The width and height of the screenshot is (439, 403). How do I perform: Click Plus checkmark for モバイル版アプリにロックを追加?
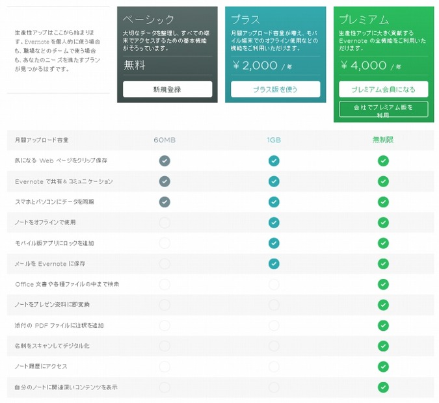274,243
